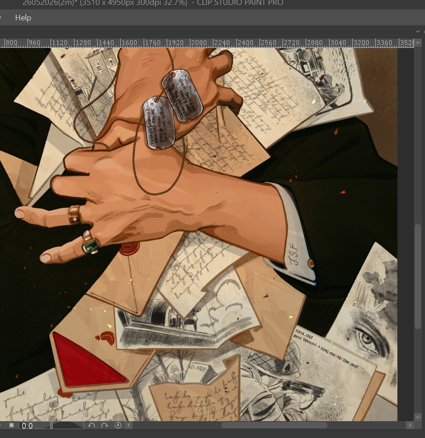Click the reset rotation icon
Image resolution: width=425 pixels, height=438 pixels.
coord(118,425)
